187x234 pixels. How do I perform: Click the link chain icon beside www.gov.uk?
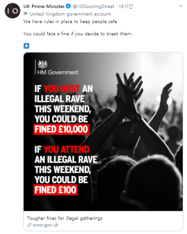pos(29,225)
